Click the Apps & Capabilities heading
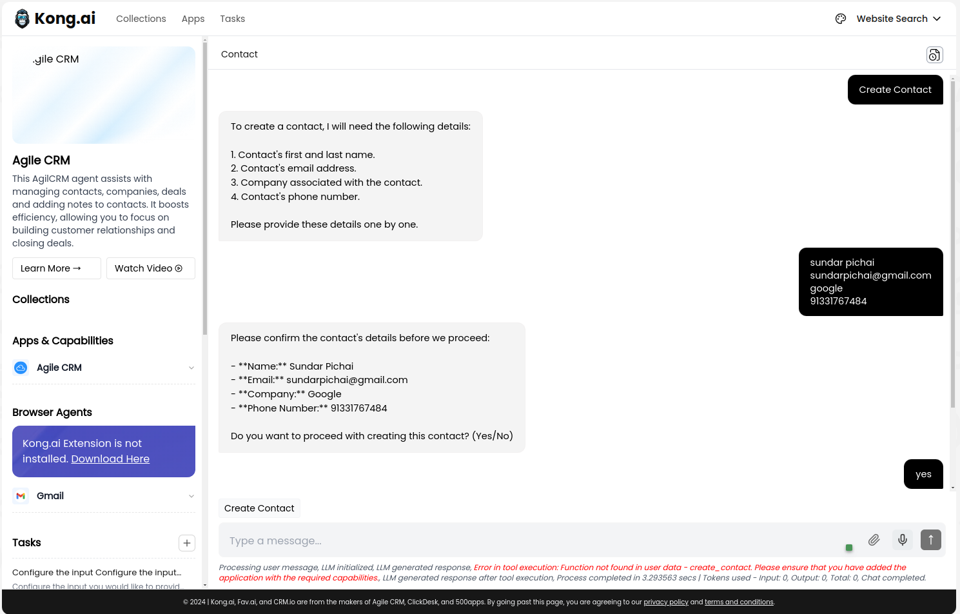 [x=63, y=341]
